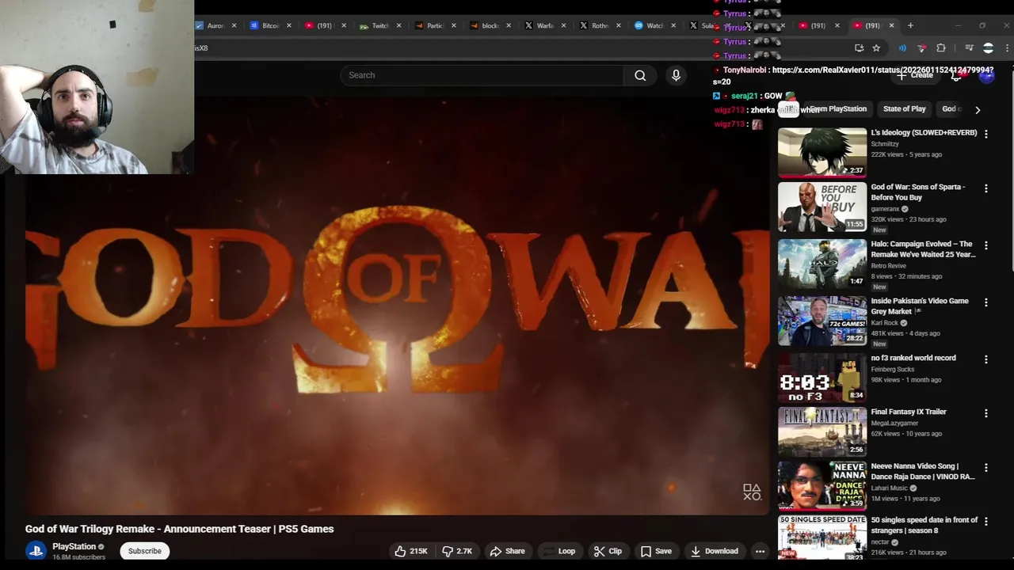Open the YouTube account avatar menu
This screenshot has height=570, width=1014.
987,75
